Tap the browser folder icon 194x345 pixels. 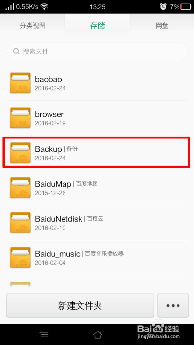[x=20, y=118]
